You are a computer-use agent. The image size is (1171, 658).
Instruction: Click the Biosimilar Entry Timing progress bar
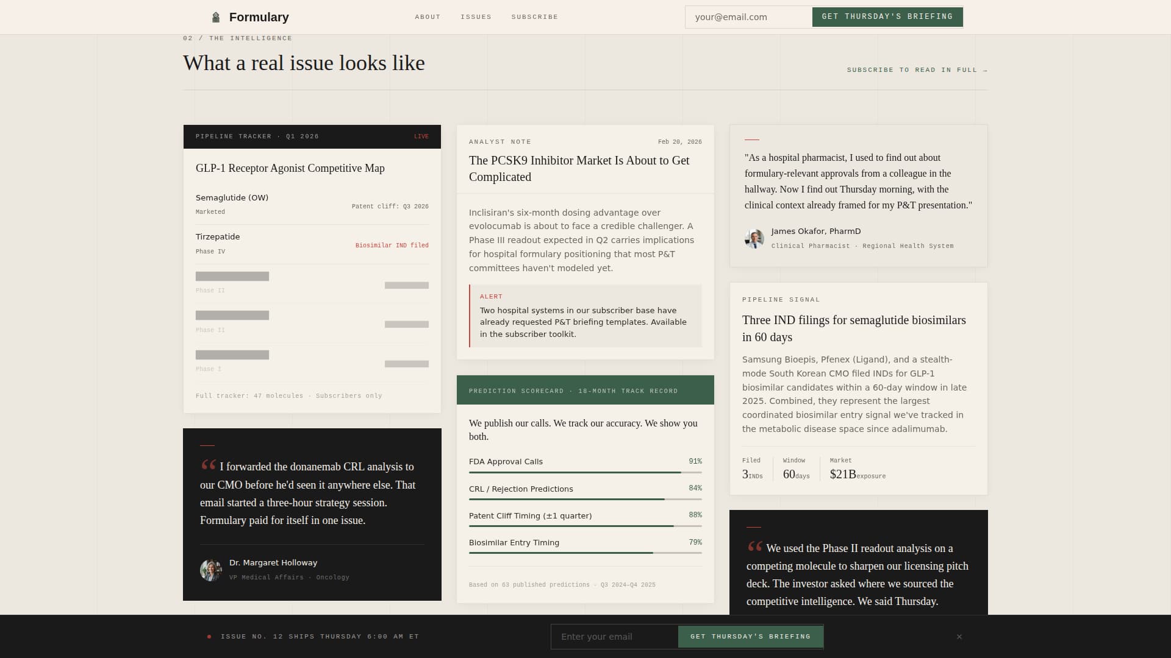(x=585, y=553)
